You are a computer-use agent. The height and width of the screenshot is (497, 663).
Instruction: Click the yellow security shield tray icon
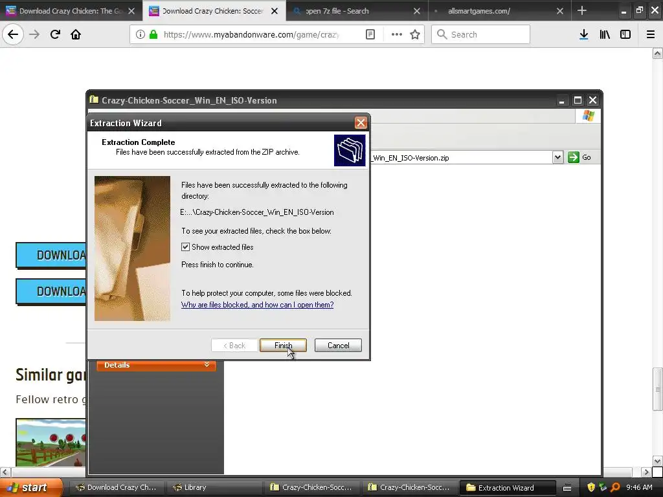[591, 487]
